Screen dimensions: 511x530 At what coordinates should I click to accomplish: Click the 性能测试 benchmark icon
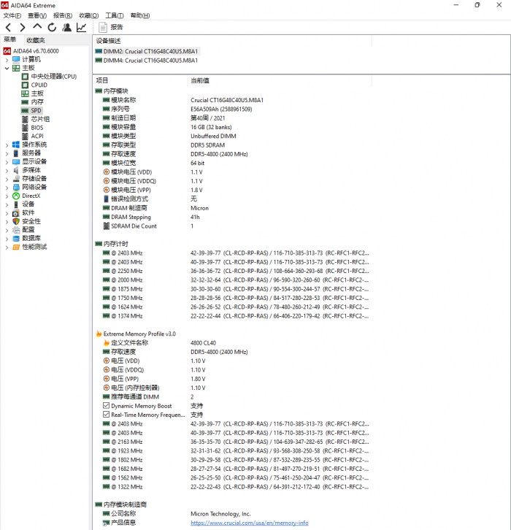point(16,247)
